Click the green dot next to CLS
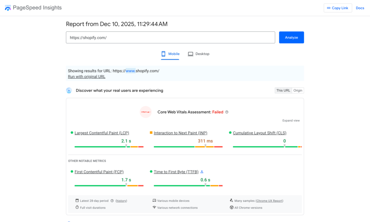This screenshot has width=370, height=222. click(x=230, y=133)
